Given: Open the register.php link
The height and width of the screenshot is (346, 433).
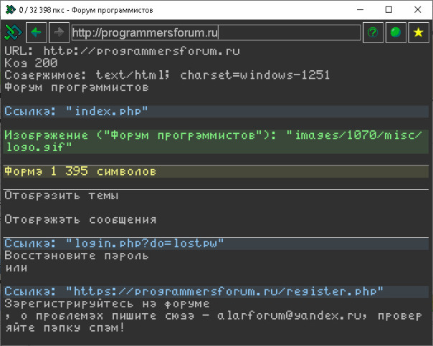Looking at the screenshot, I should pos(194,292).
